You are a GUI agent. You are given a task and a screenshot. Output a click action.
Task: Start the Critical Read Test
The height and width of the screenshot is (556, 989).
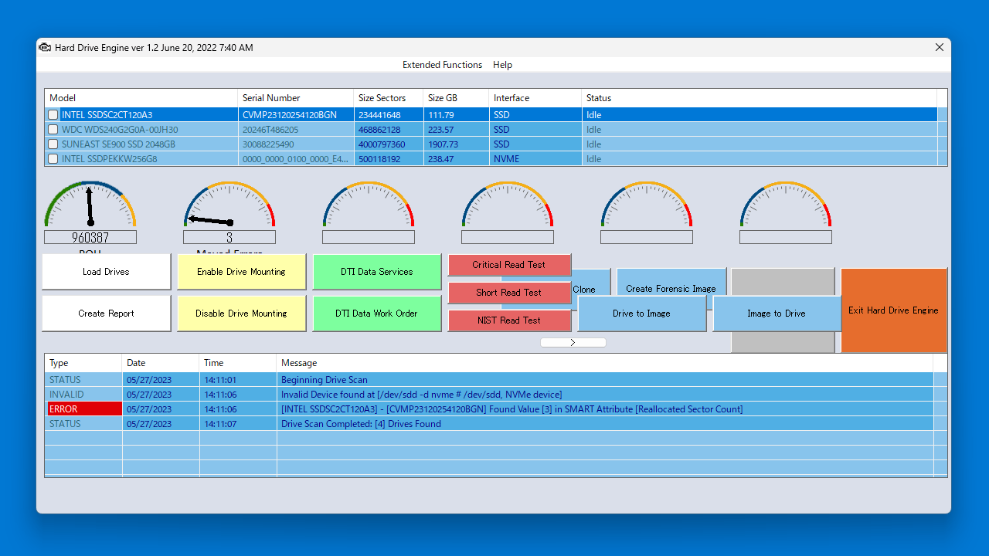click(509, 265)
